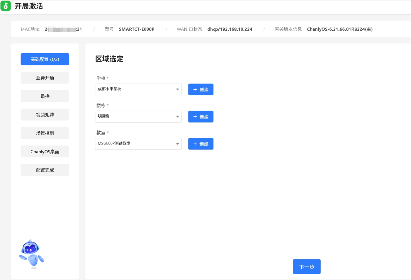Select the ChanlyOS桌面 step
Screen dimensions: 411x280
pos(45,152)
